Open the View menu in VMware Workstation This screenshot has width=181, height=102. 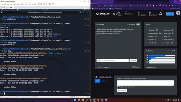coord(8,4)
